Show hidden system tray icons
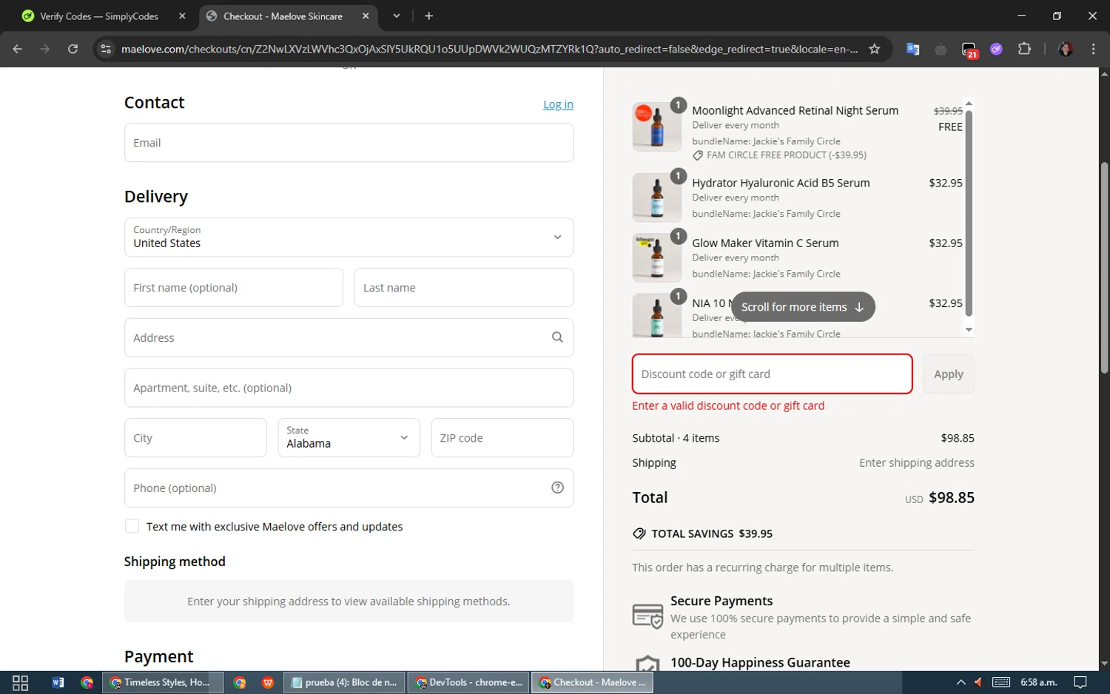Image resolution: width=1110 pixels, height=694 pixels. point(961,682)
